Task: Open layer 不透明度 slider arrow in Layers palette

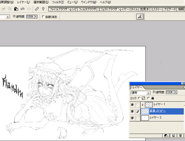Action: point(176,92)
